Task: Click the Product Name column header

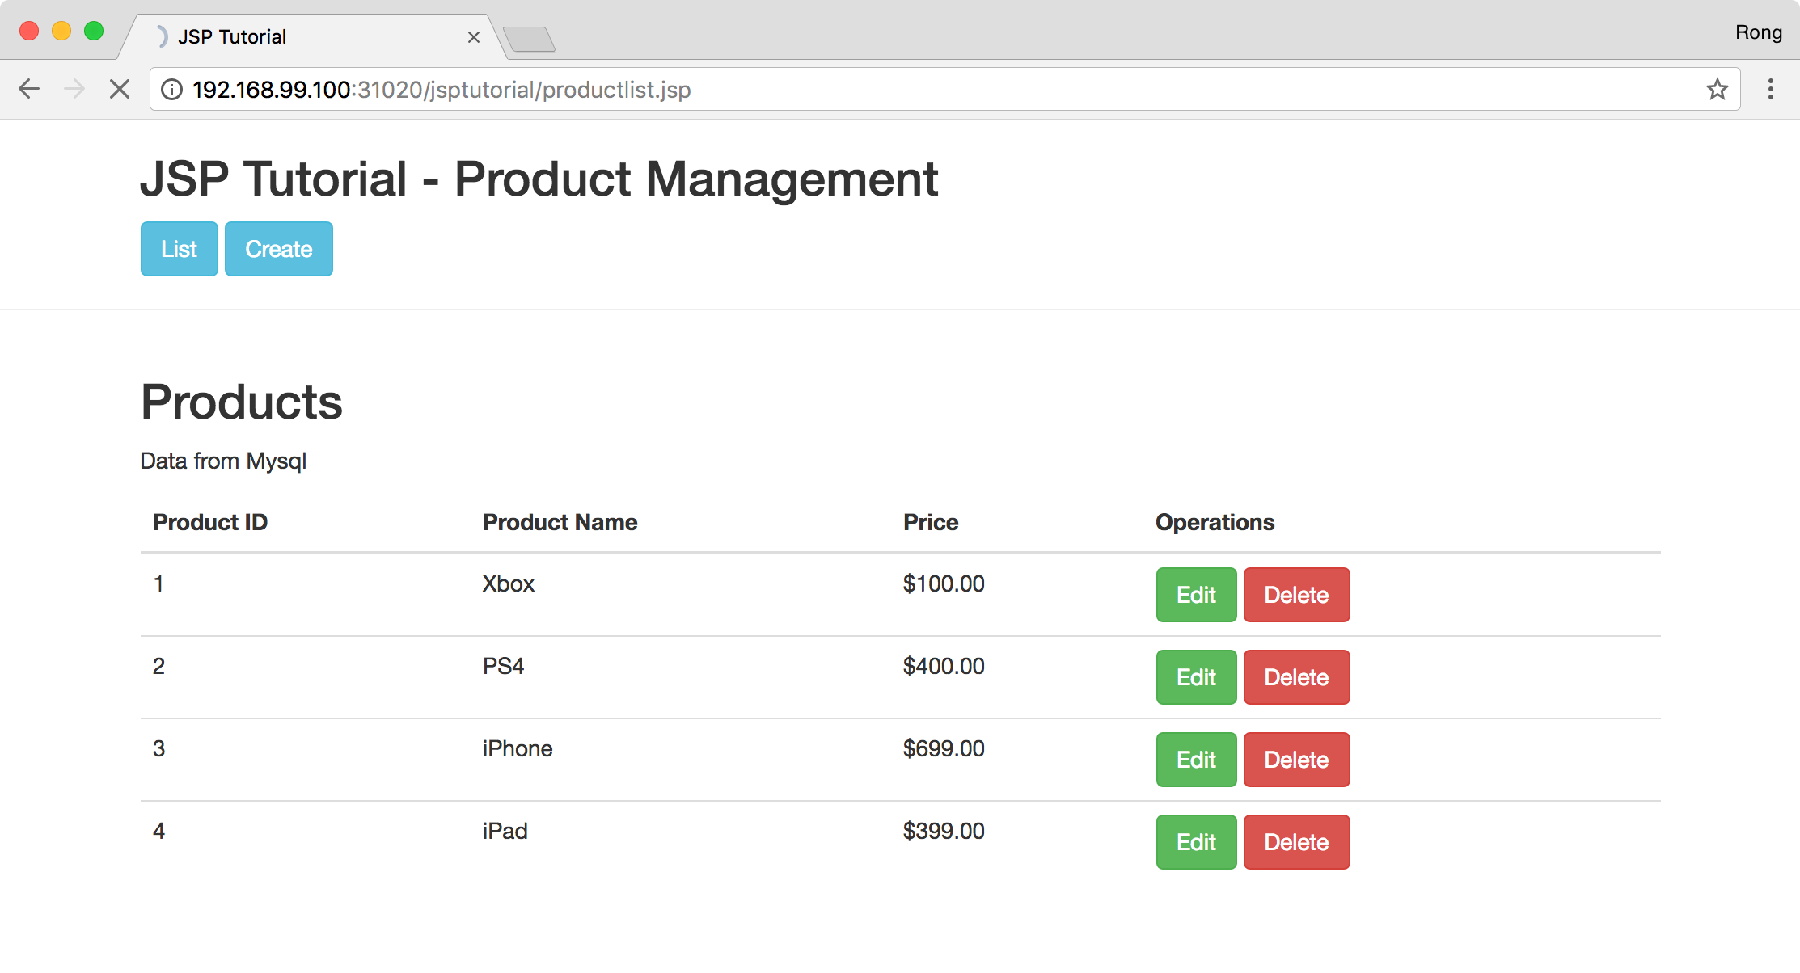Action: tap(560, 522)
